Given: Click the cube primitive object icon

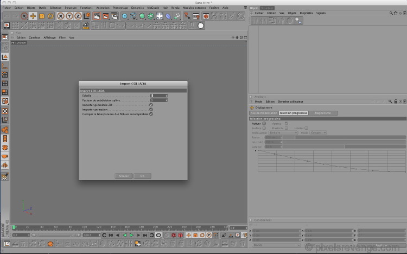Looking at the screenshot, I should (x=125, y=16).
